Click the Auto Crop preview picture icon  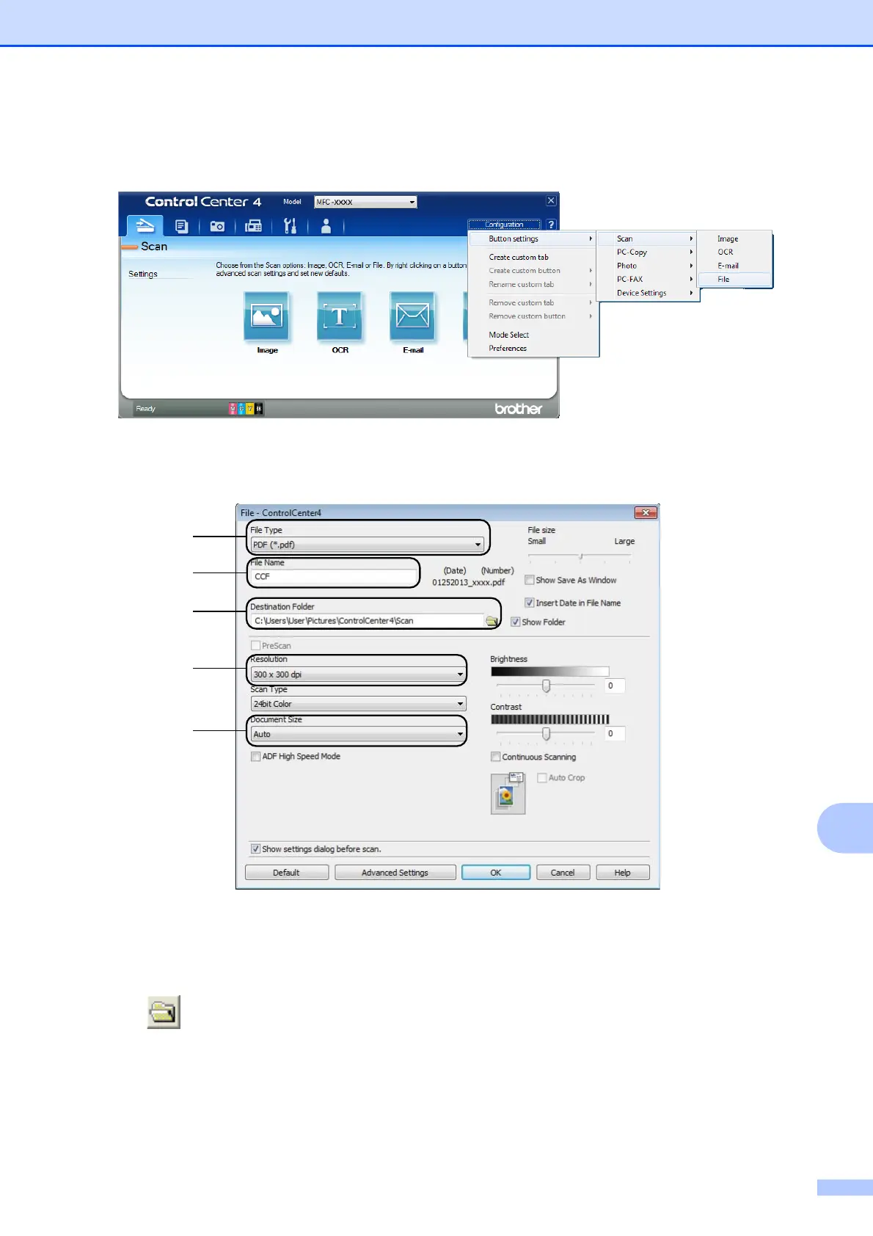(x=508, y=793)
